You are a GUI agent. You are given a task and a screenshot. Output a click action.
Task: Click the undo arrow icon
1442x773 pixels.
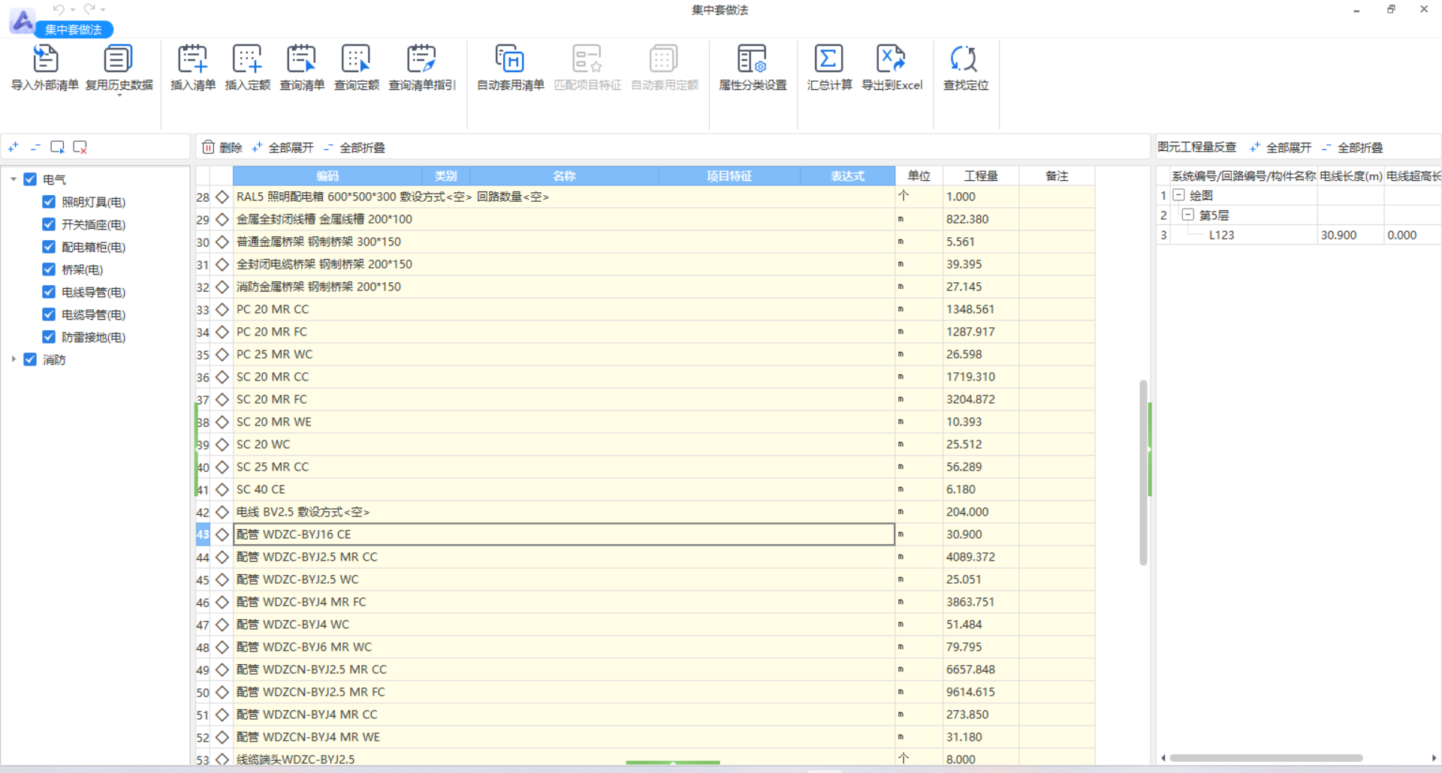[x=59, y=9]
